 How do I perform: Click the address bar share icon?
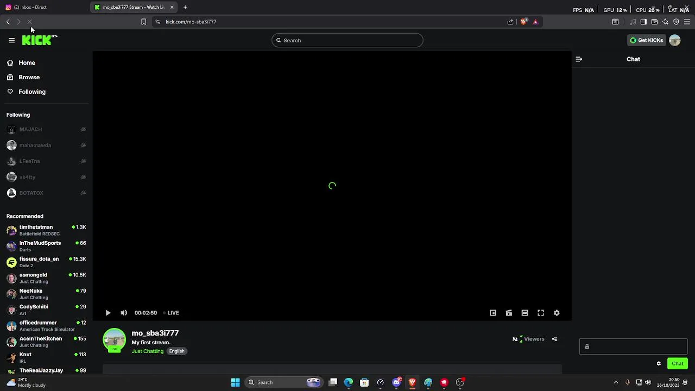tap(510, 22)
